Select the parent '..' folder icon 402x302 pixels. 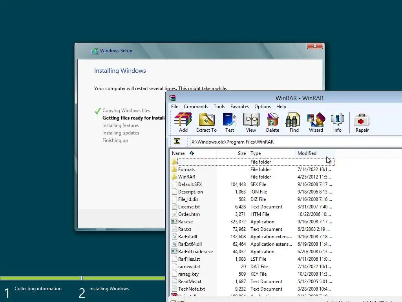[174, 162]
